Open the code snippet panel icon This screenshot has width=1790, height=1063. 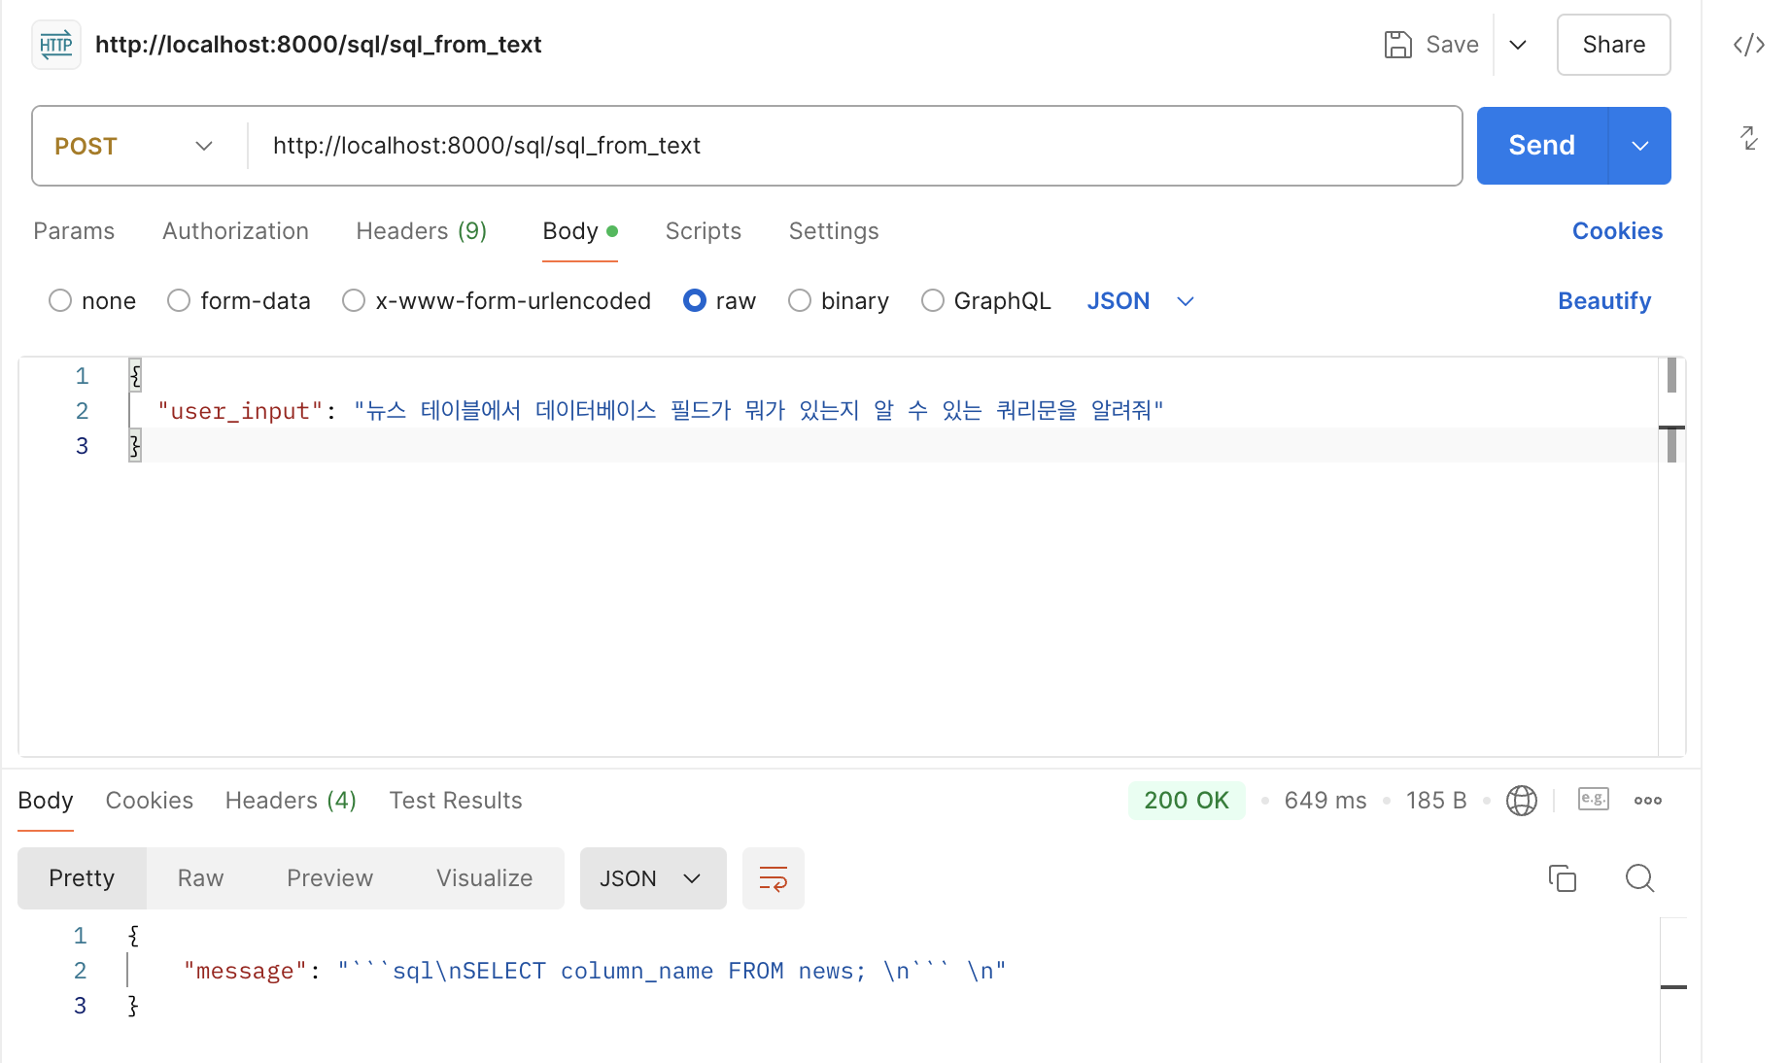[1748, 45]
